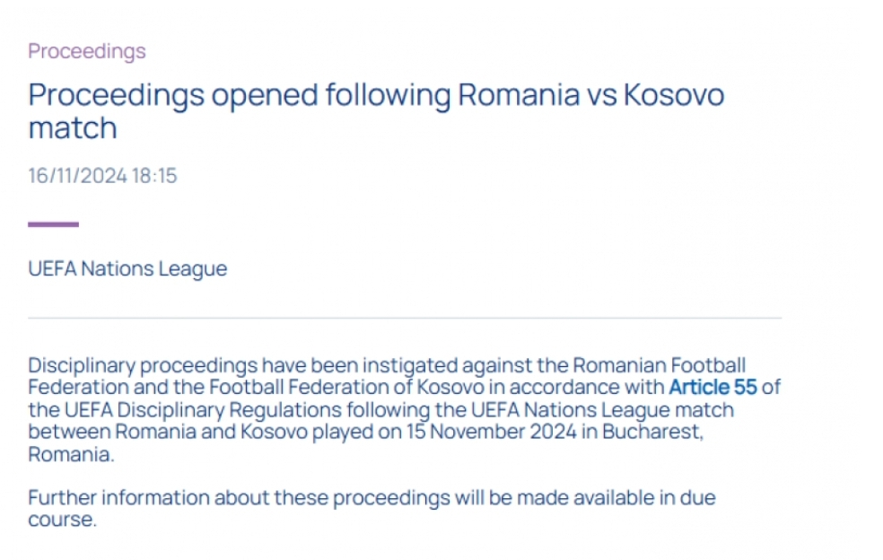Click the word "match" ending the headline

(73, 128)
